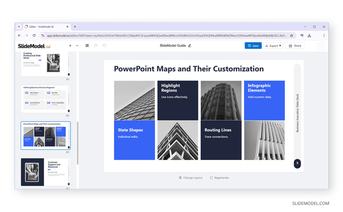This screenshot has height=212, width=343.
Task: Select the Utilizing Business Process Diagrams thumbnail
Action: tap(45, 99)
